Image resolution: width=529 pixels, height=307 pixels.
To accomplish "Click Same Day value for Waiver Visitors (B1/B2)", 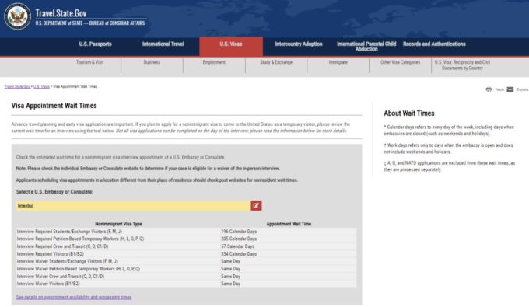I will 231,284.
